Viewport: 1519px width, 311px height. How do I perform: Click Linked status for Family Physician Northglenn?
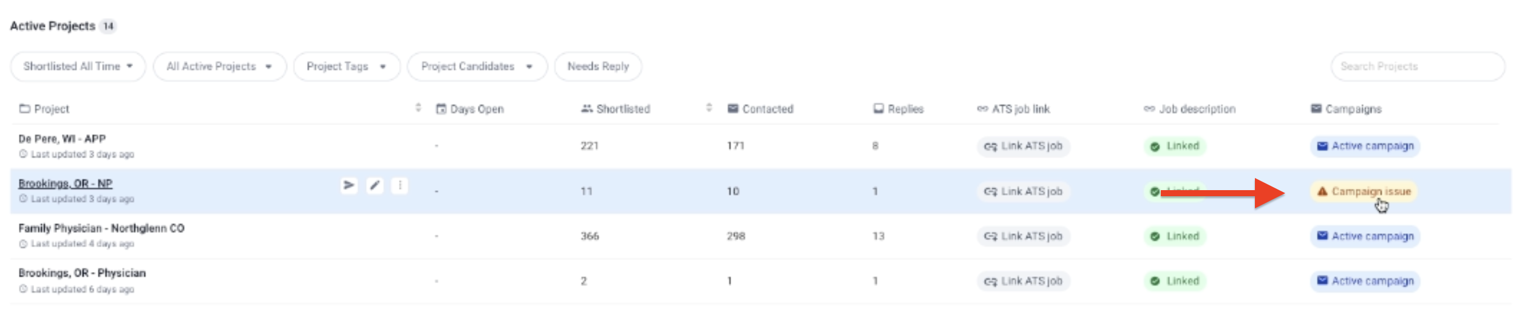click(1175, 236)
